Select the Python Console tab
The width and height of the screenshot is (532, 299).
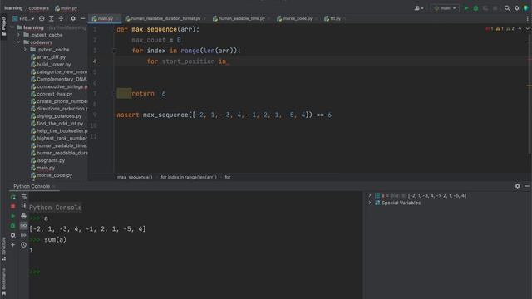[x=32, y=186]
